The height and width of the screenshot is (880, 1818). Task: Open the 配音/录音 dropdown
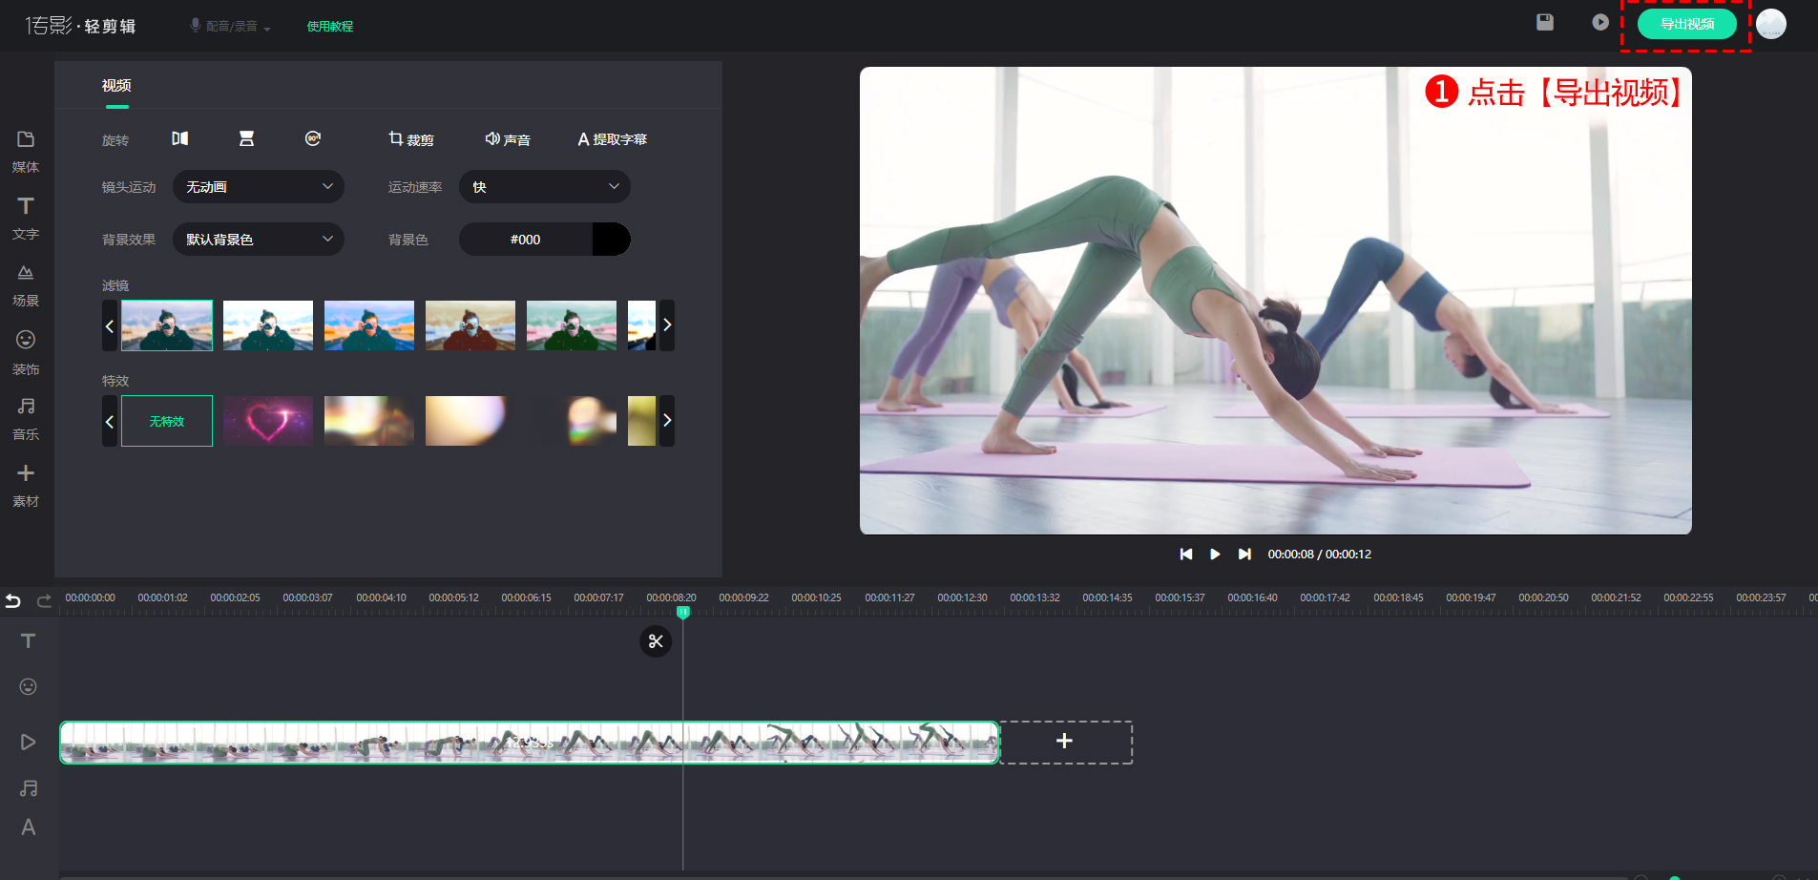point(230,26)
